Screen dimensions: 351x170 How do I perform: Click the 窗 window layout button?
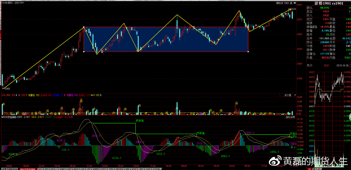pyautogui.click(x=292, y=3)
